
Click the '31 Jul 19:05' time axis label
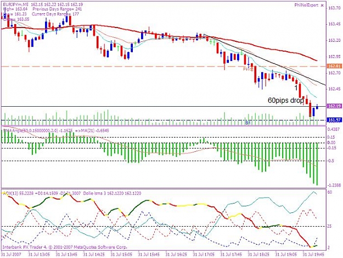pyautogui.click(x=286, y=255)
